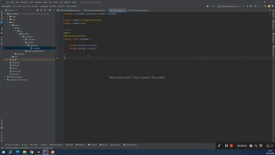Image resolution: width=275 pixels, height=155 pixels.
Task: Click the IntelliJ IDEA taskbar icon
Action: [46, 152]
